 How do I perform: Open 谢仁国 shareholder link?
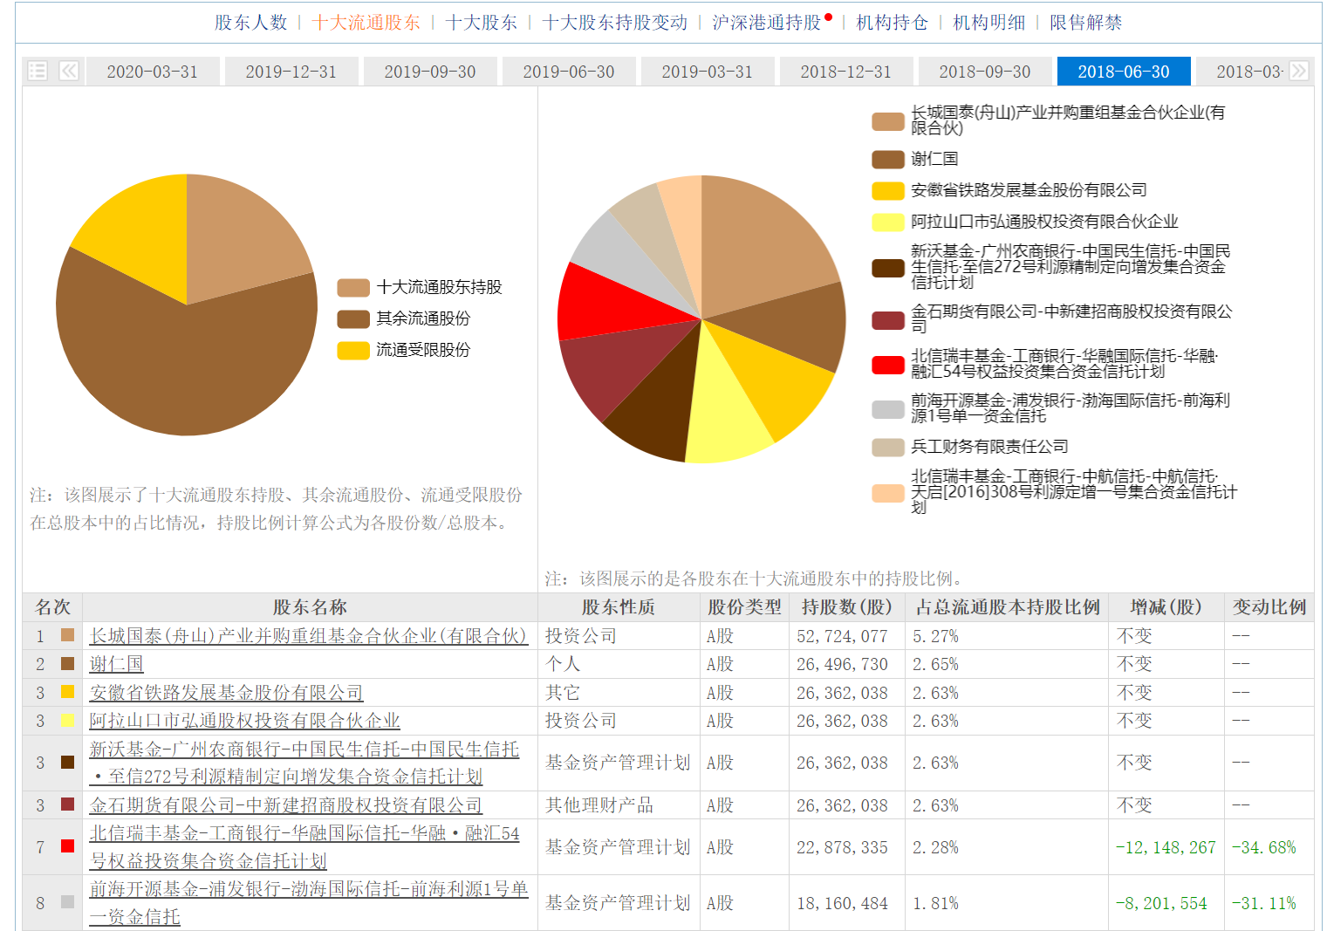[x=116, y=664]
